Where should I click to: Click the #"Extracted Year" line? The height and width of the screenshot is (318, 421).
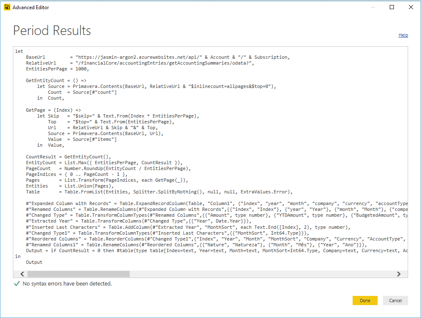tap(138, 221)
